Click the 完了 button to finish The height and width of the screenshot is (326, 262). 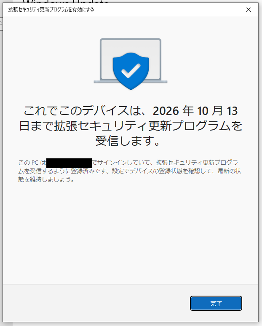coord(216,303)
